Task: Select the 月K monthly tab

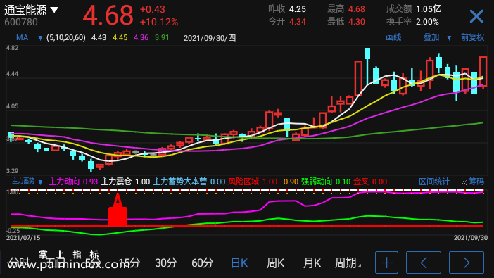Action: point(312,263)
